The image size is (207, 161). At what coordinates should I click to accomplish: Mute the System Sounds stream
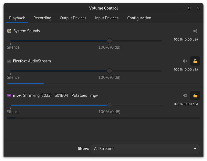(x=195, y=31)
